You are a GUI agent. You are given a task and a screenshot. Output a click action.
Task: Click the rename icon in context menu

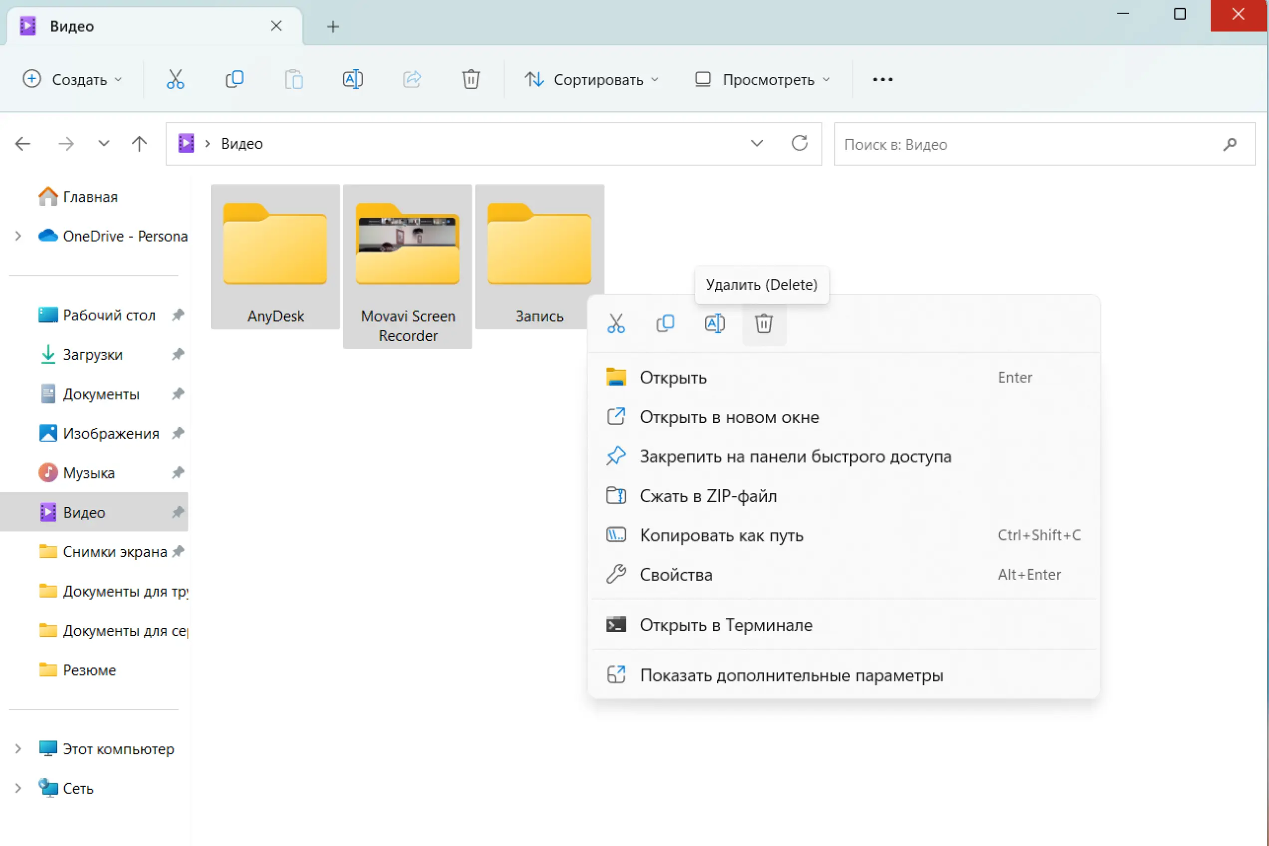(714, 324)
